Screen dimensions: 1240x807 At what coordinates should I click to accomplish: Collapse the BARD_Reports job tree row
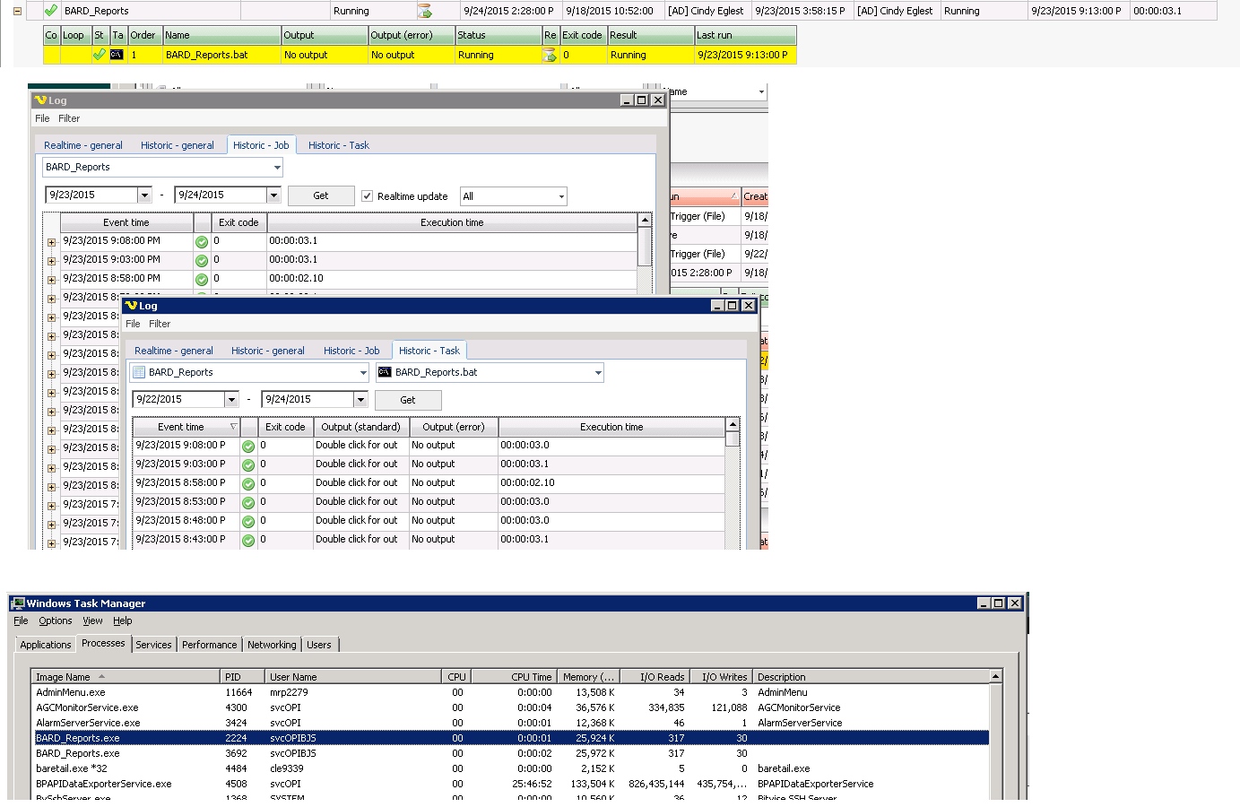point(17,11)
